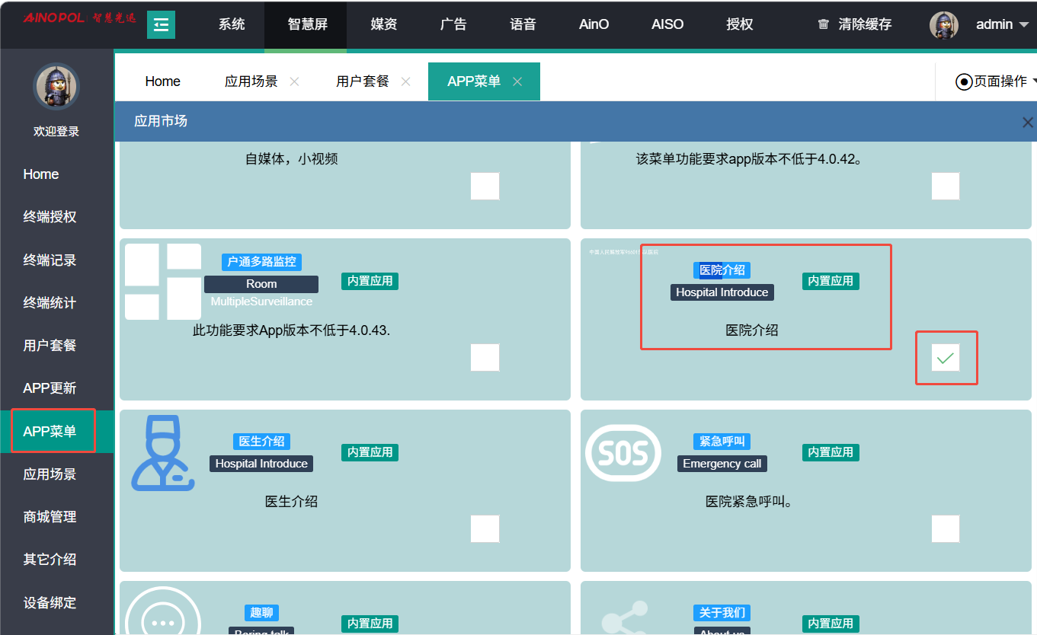Tick the checkbox for 医生介绍

click(485, 529)
